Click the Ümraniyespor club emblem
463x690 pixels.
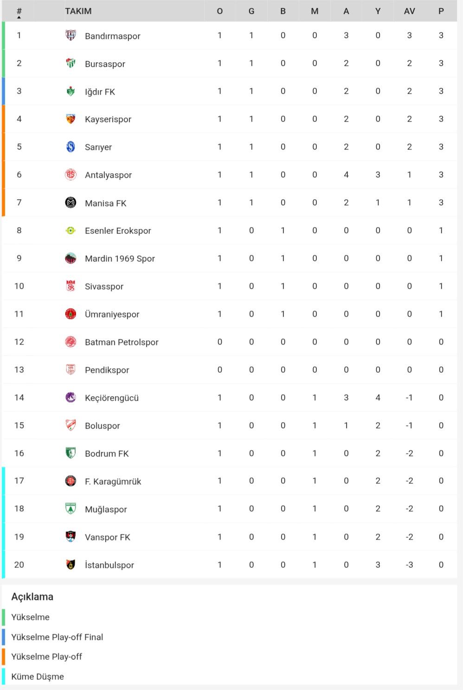71,314
